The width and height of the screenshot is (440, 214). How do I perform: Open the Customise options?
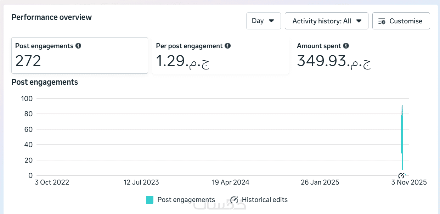coord(401,21)
